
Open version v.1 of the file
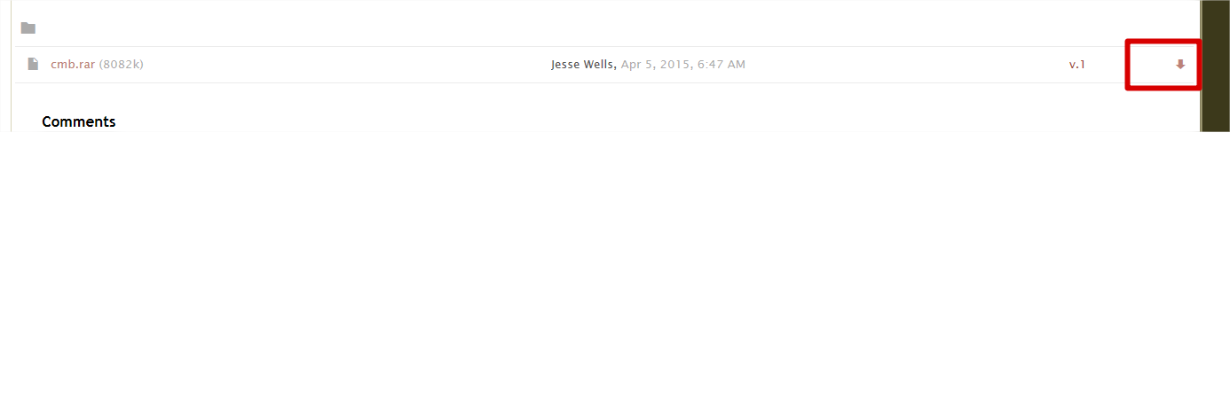(1077, 65)
